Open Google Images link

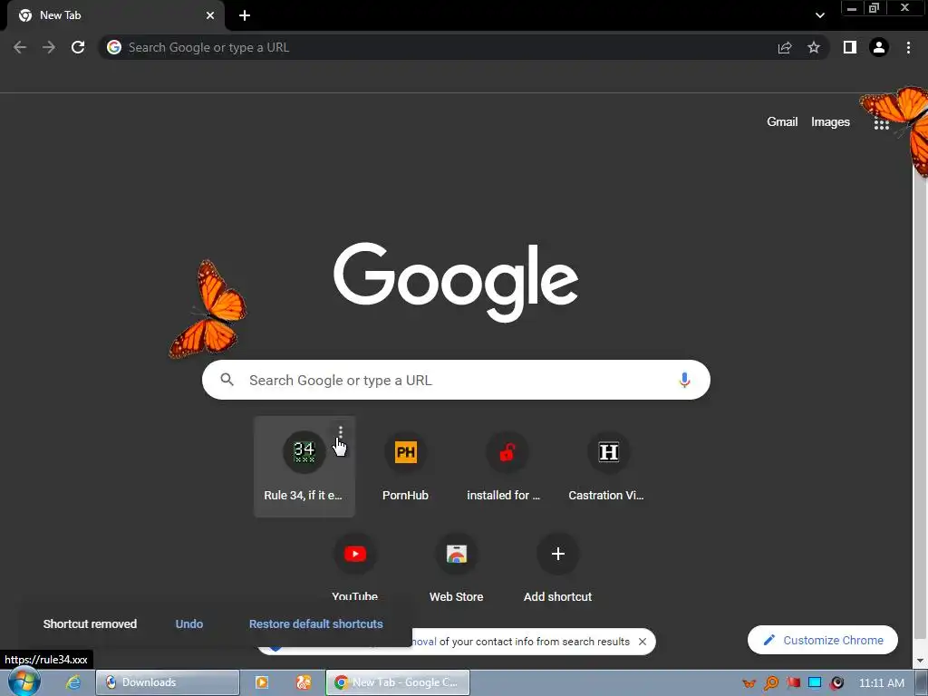tap(830, 122)
